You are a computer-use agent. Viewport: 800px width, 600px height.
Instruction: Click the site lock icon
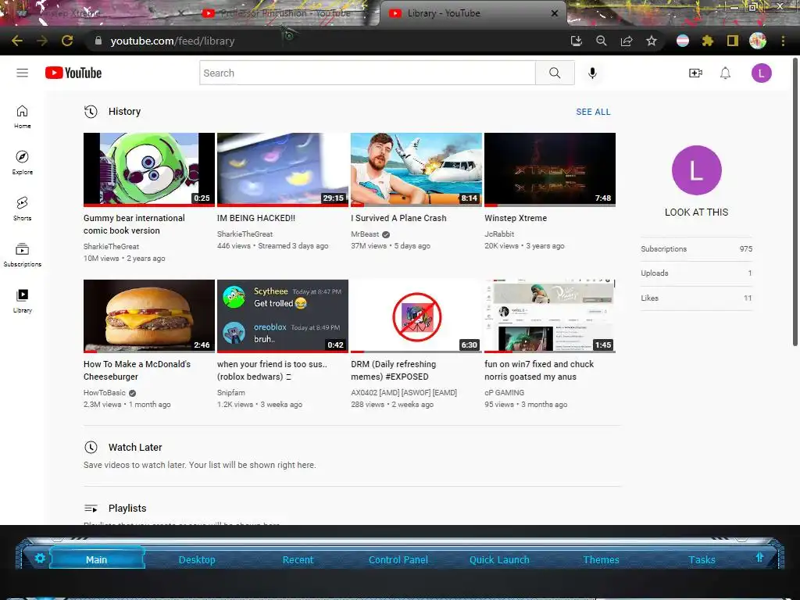pos(98,41)
